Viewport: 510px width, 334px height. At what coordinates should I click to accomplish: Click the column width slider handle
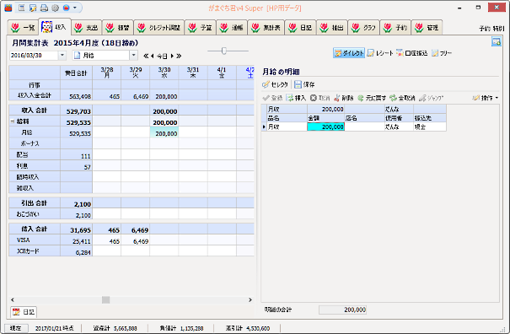tap(223, 51)
